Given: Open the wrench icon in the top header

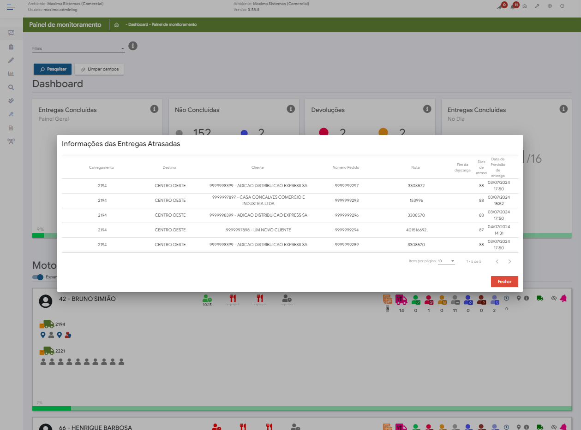Looking at the screenshot, I should pyautogui.click(x=537, y=6).
